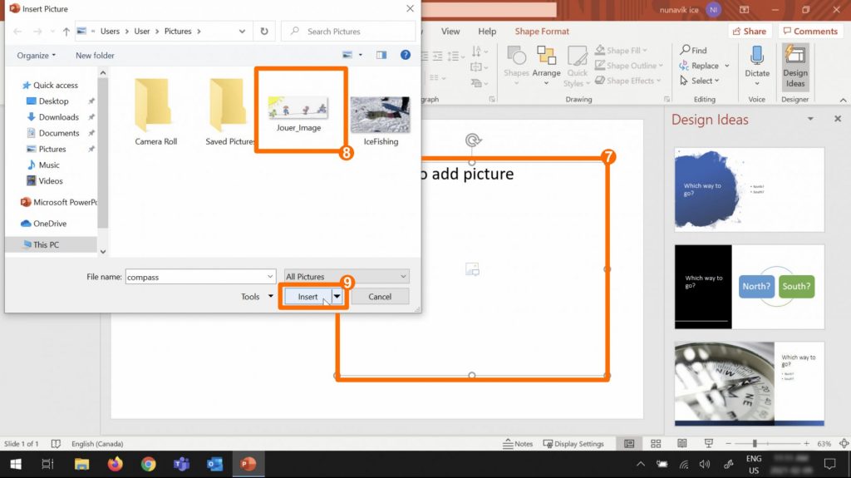
Task: Switch to Normal view in status bar
Action: (x=629, y=444)
